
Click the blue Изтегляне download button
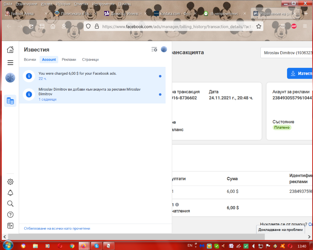point(300,73)
